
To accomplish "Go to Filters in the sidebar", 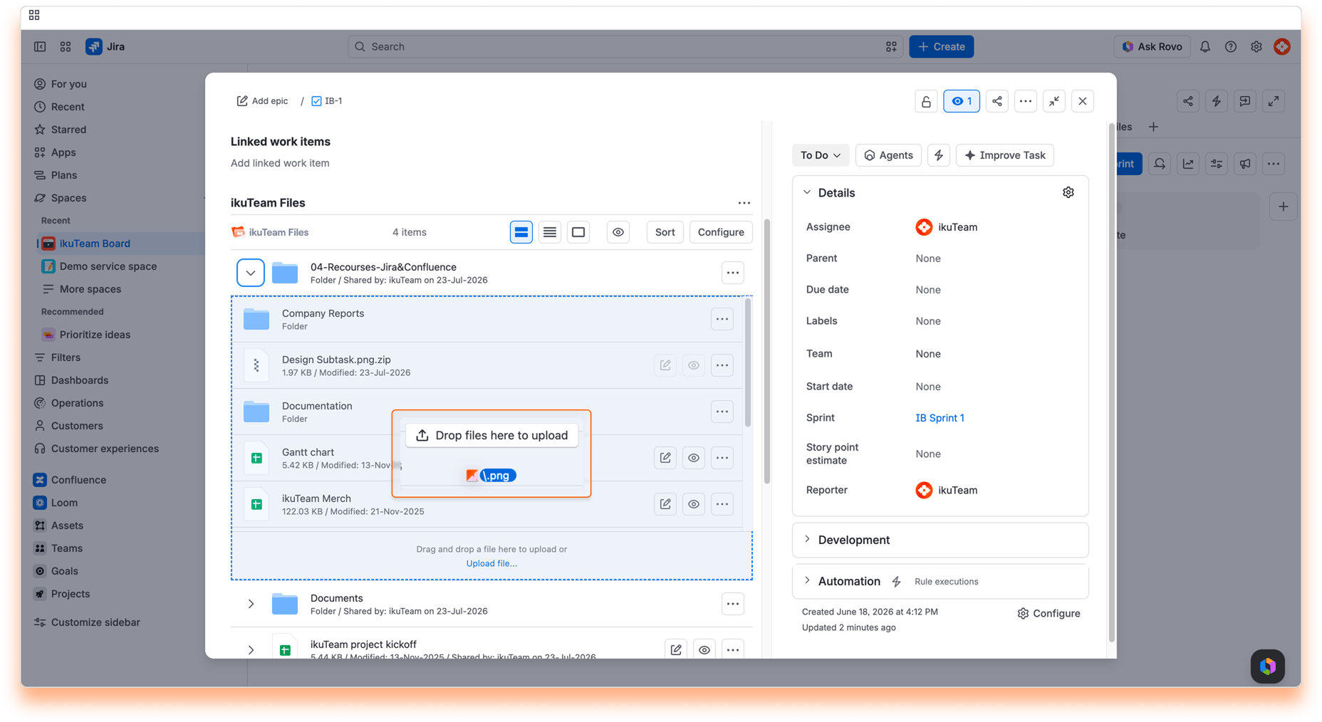I will (x=66, y=357).
